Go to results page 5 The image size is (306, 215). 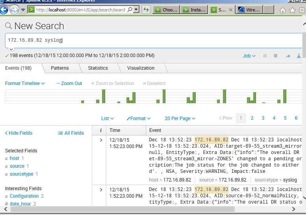click(x=285, y=118)
